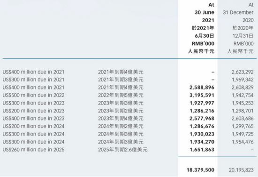Click the US$200 million due in 2024 label
This screenshot has height=177, width=258.
pyautogui.click(x=33, y=126)
